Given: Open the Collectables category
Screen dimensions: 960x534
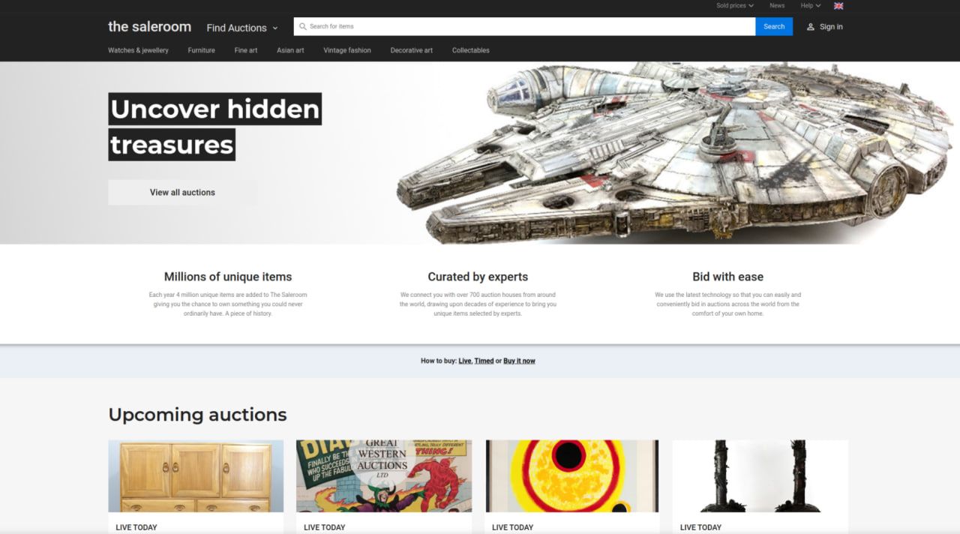Looking at the screenshot, I should click(x=471, y=50).
